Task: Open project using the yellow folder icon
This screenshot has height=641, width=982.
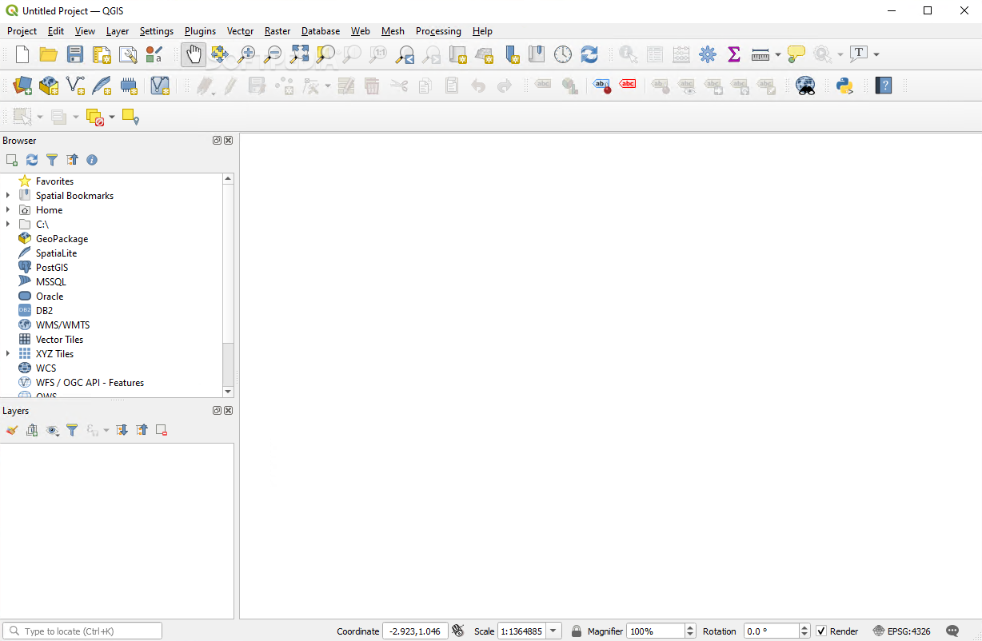Action: pos(49,54)
